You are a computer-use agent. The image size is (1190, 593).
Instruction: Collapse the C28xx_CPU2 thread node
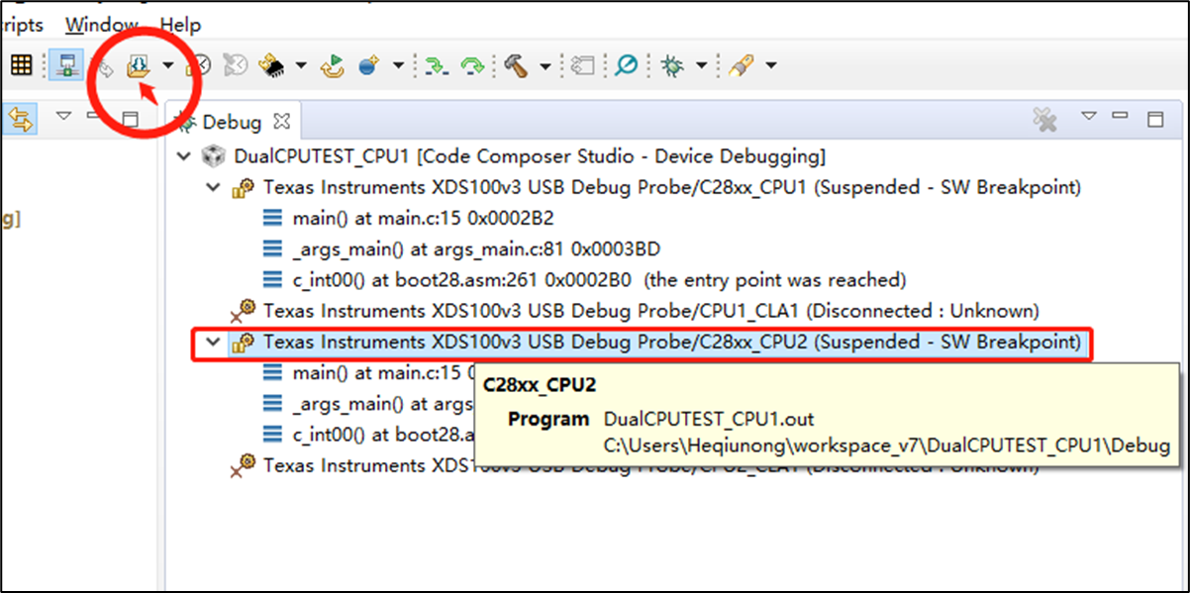click(x=212, y=344)
